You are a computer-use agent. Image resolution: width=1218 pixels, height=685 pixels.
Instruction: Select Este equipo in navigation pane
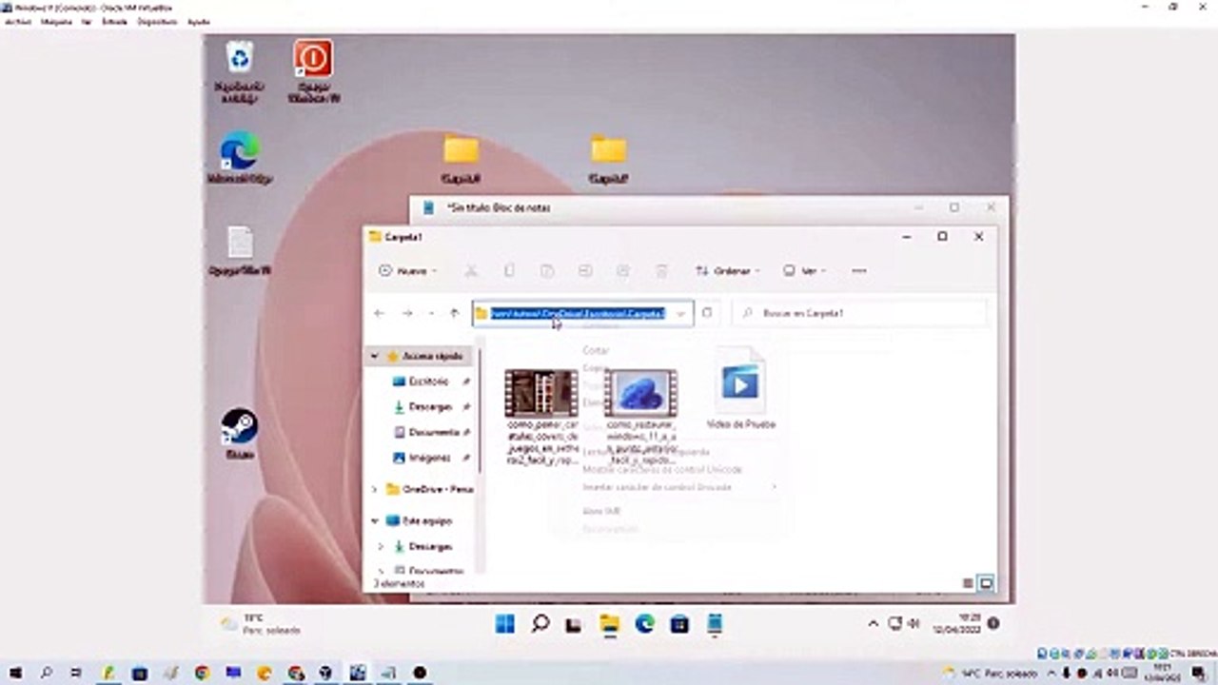(420, 521)
